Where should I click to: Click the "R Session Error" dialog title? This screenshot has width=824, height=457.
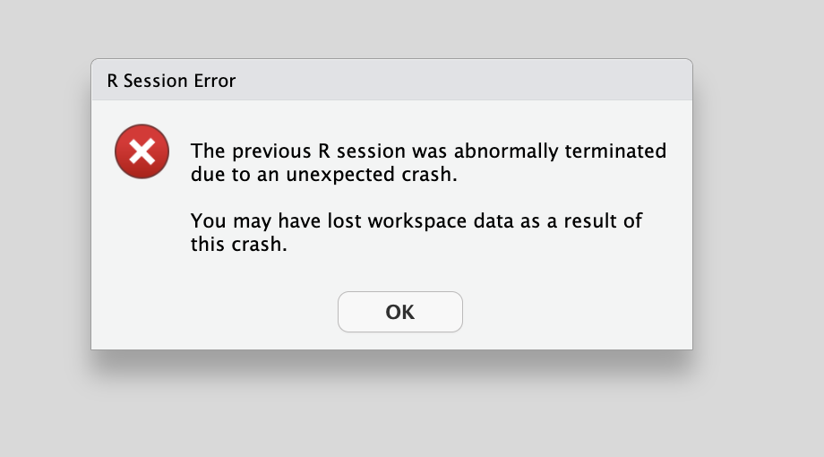click(171, 81)
